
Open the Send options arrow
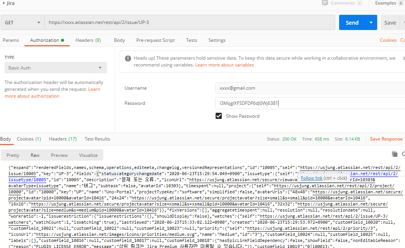click(371, 22)
